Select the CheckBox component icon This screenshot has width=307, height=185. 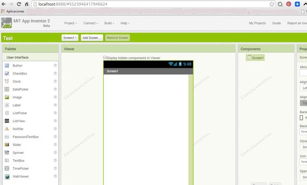click(x=7, y=73)
